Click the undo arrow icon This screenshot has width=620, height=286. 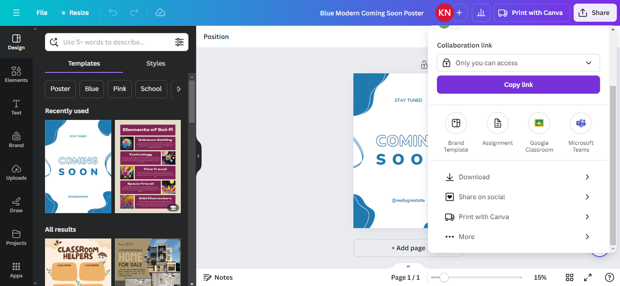[x=113, y=13]
